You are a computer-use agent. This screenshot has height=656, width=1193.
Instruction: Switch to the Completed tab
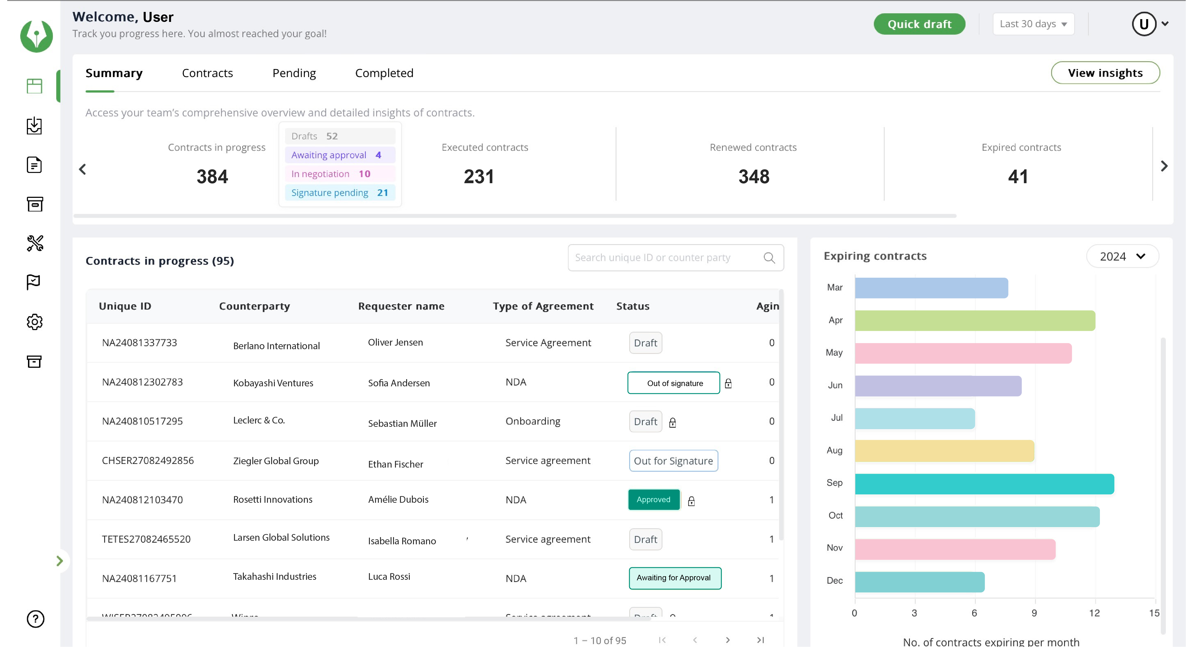click(x=384, y=73)
